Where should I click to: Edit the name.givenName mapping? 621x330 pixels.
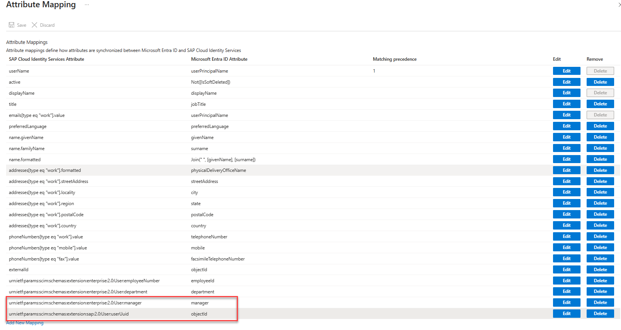click(x=566, y=137)
